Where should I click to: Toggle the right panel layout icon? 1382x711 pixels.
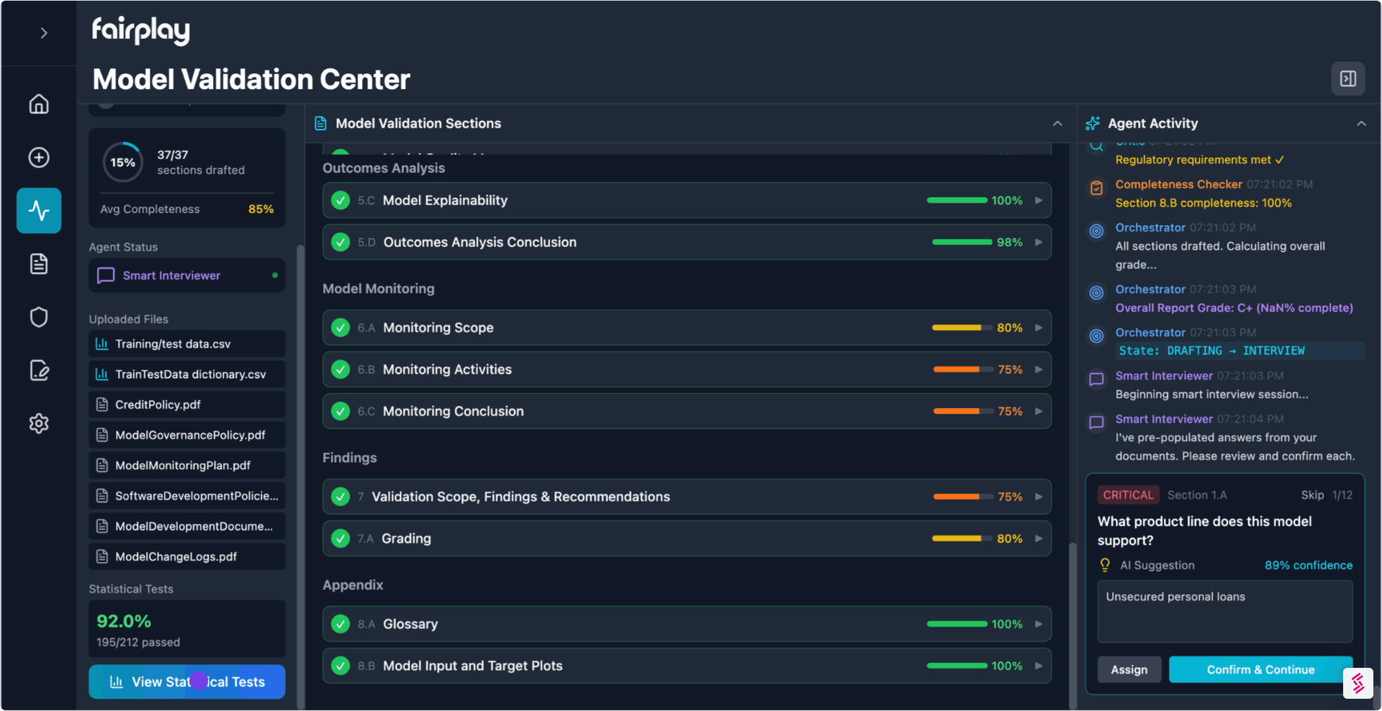coord(1347,78)
